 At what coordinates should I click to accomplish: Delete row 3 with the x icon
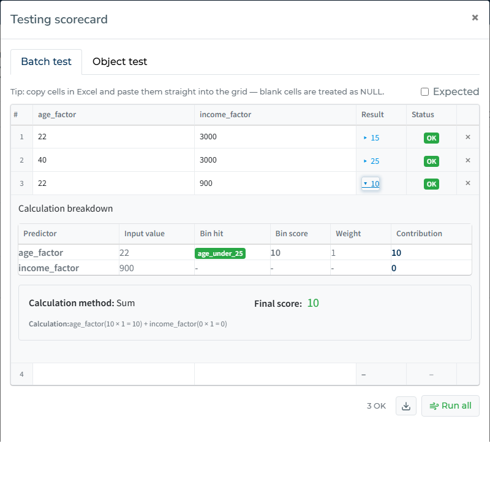468,183
